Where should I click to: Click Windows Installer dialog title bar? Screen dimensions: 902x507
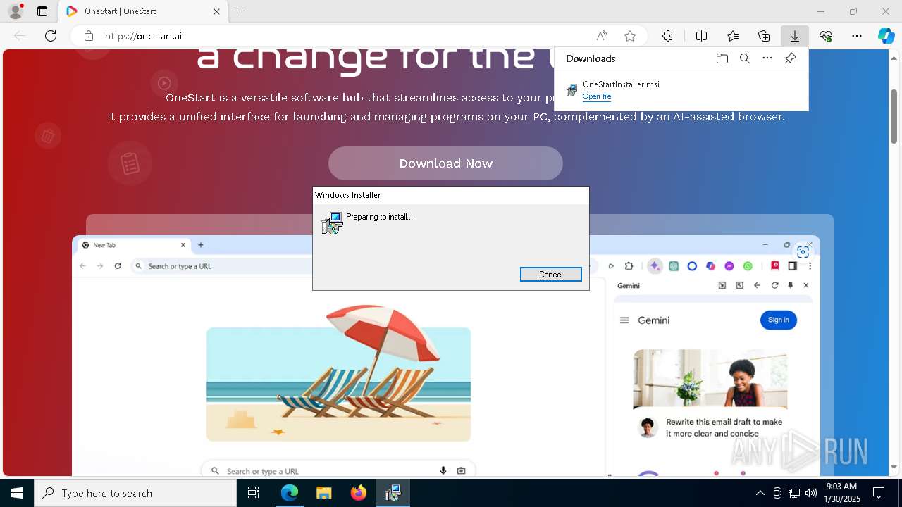point(451,195)
